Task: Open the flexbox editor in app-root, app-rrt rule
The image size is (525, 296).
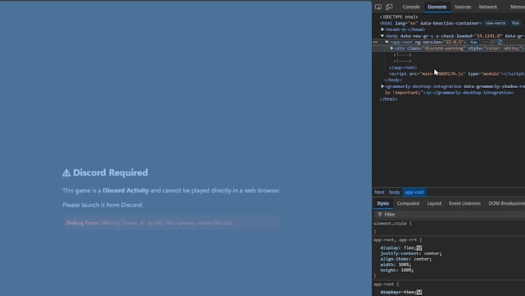Action: point(419,248)
